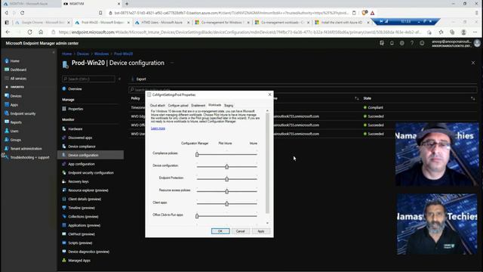Click the Client apps slider handle
Screen dimensions: 483x272
pos(226,203)
